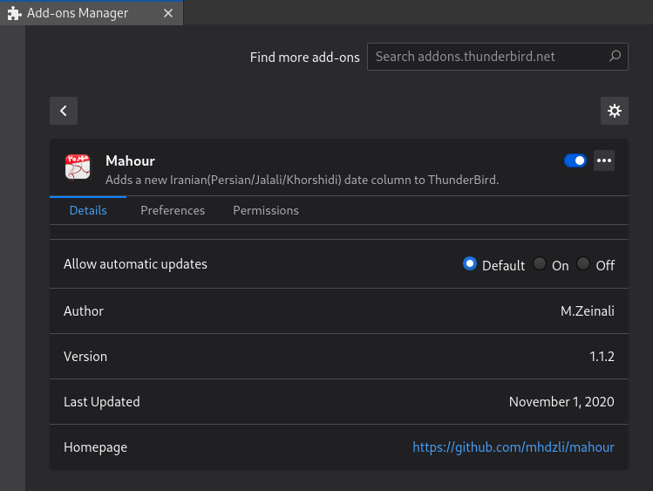Image resolution: width=653 pixels, height=491 pixels.
Task: Open the gear tools menu
Action: [615, 111]
